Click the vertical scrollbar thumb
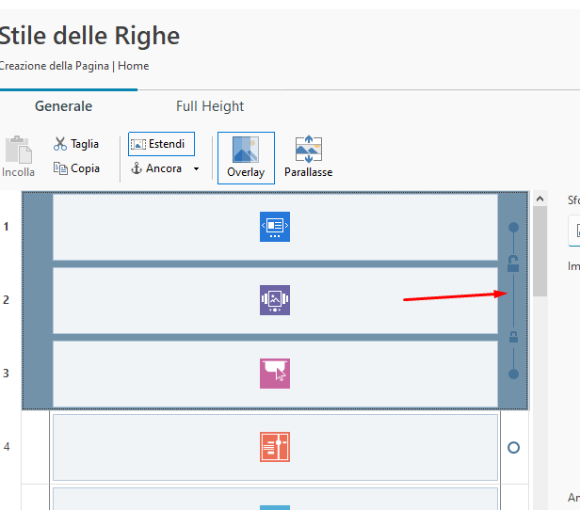Image resolution: width=580 pixels, height=510 pixels. click(x=540, y=251)
